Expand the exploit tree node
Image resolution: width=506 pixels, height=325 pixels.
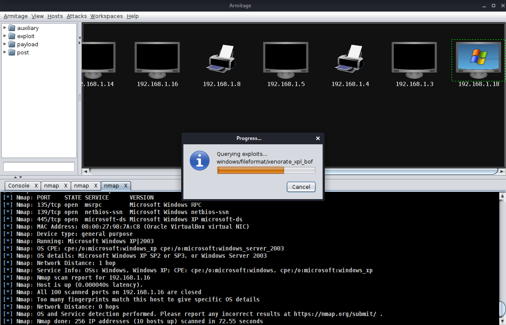[5, 36]
